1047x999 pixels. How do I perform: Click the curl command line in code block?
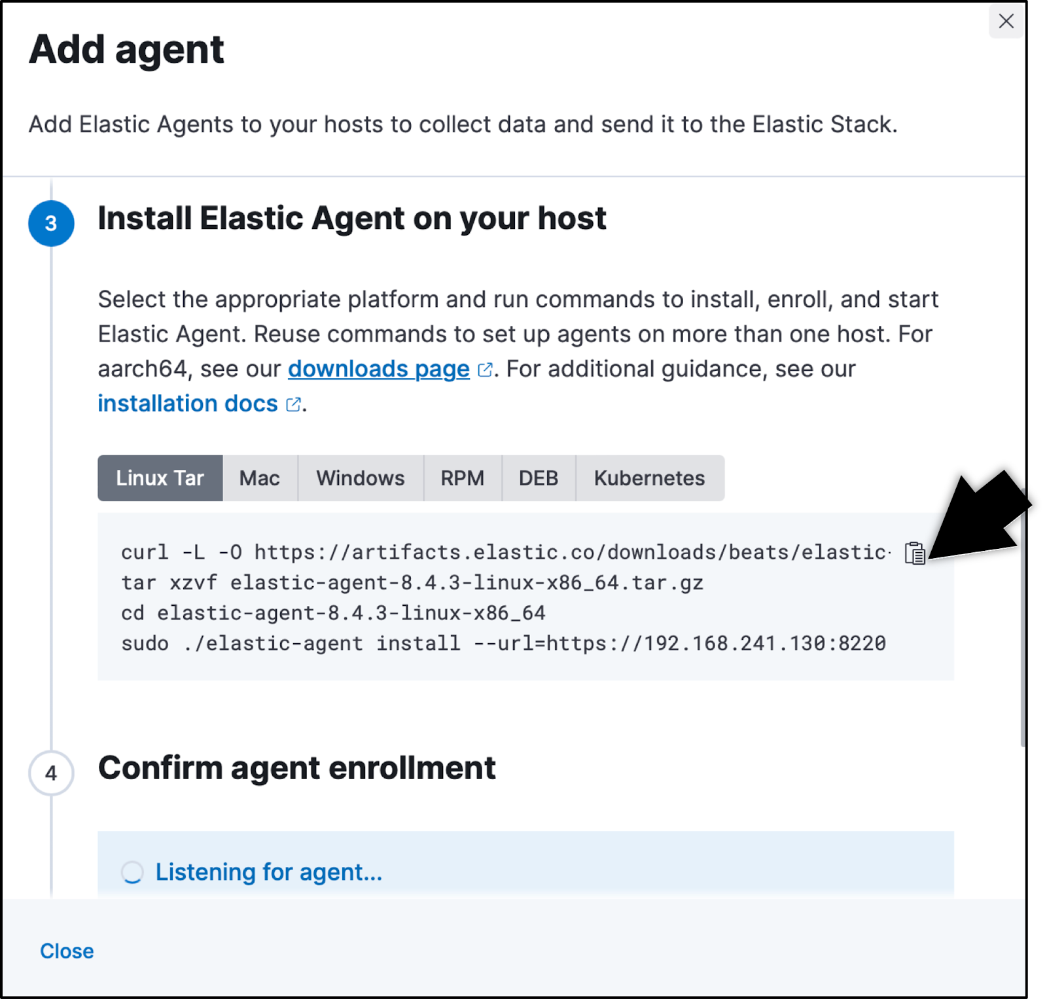point(506,552)
